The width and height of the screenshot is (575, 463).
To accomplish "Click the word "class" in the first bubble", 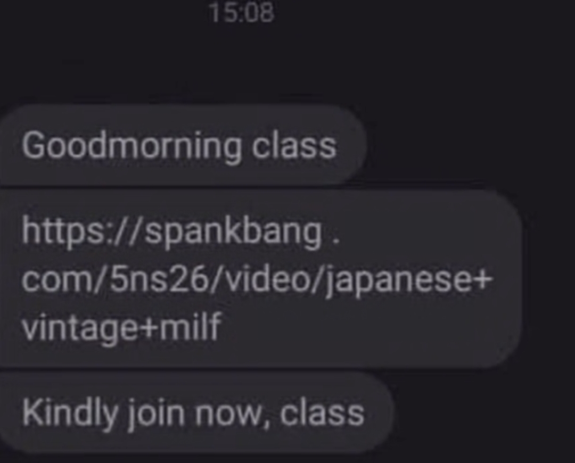I will (294, 146).
